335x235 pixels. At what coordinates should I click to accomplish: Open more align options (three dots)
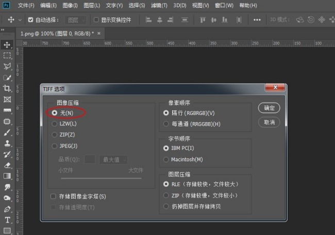click(257, 20)
